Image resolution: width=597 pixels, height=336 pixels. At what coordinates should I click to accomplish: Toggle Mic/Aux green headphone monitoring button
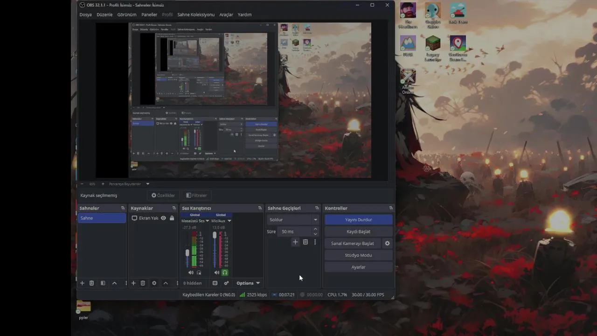(225, 273)
